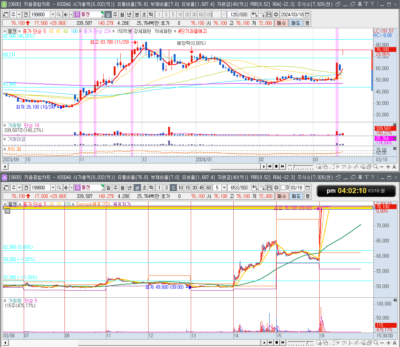Click the T font icon in top titlebar
This screenshot has width=400, height=347.
pos(366,4)
